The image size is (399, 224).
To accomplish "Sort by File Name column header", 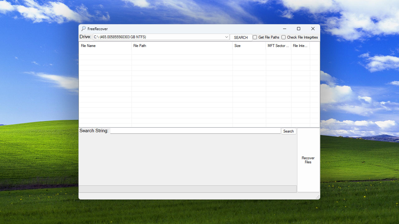I will 105,46.
